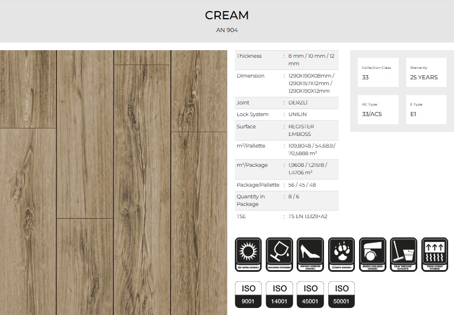
Task: Click the AC Type 33/AC5 card
Action: pos(378,110)
